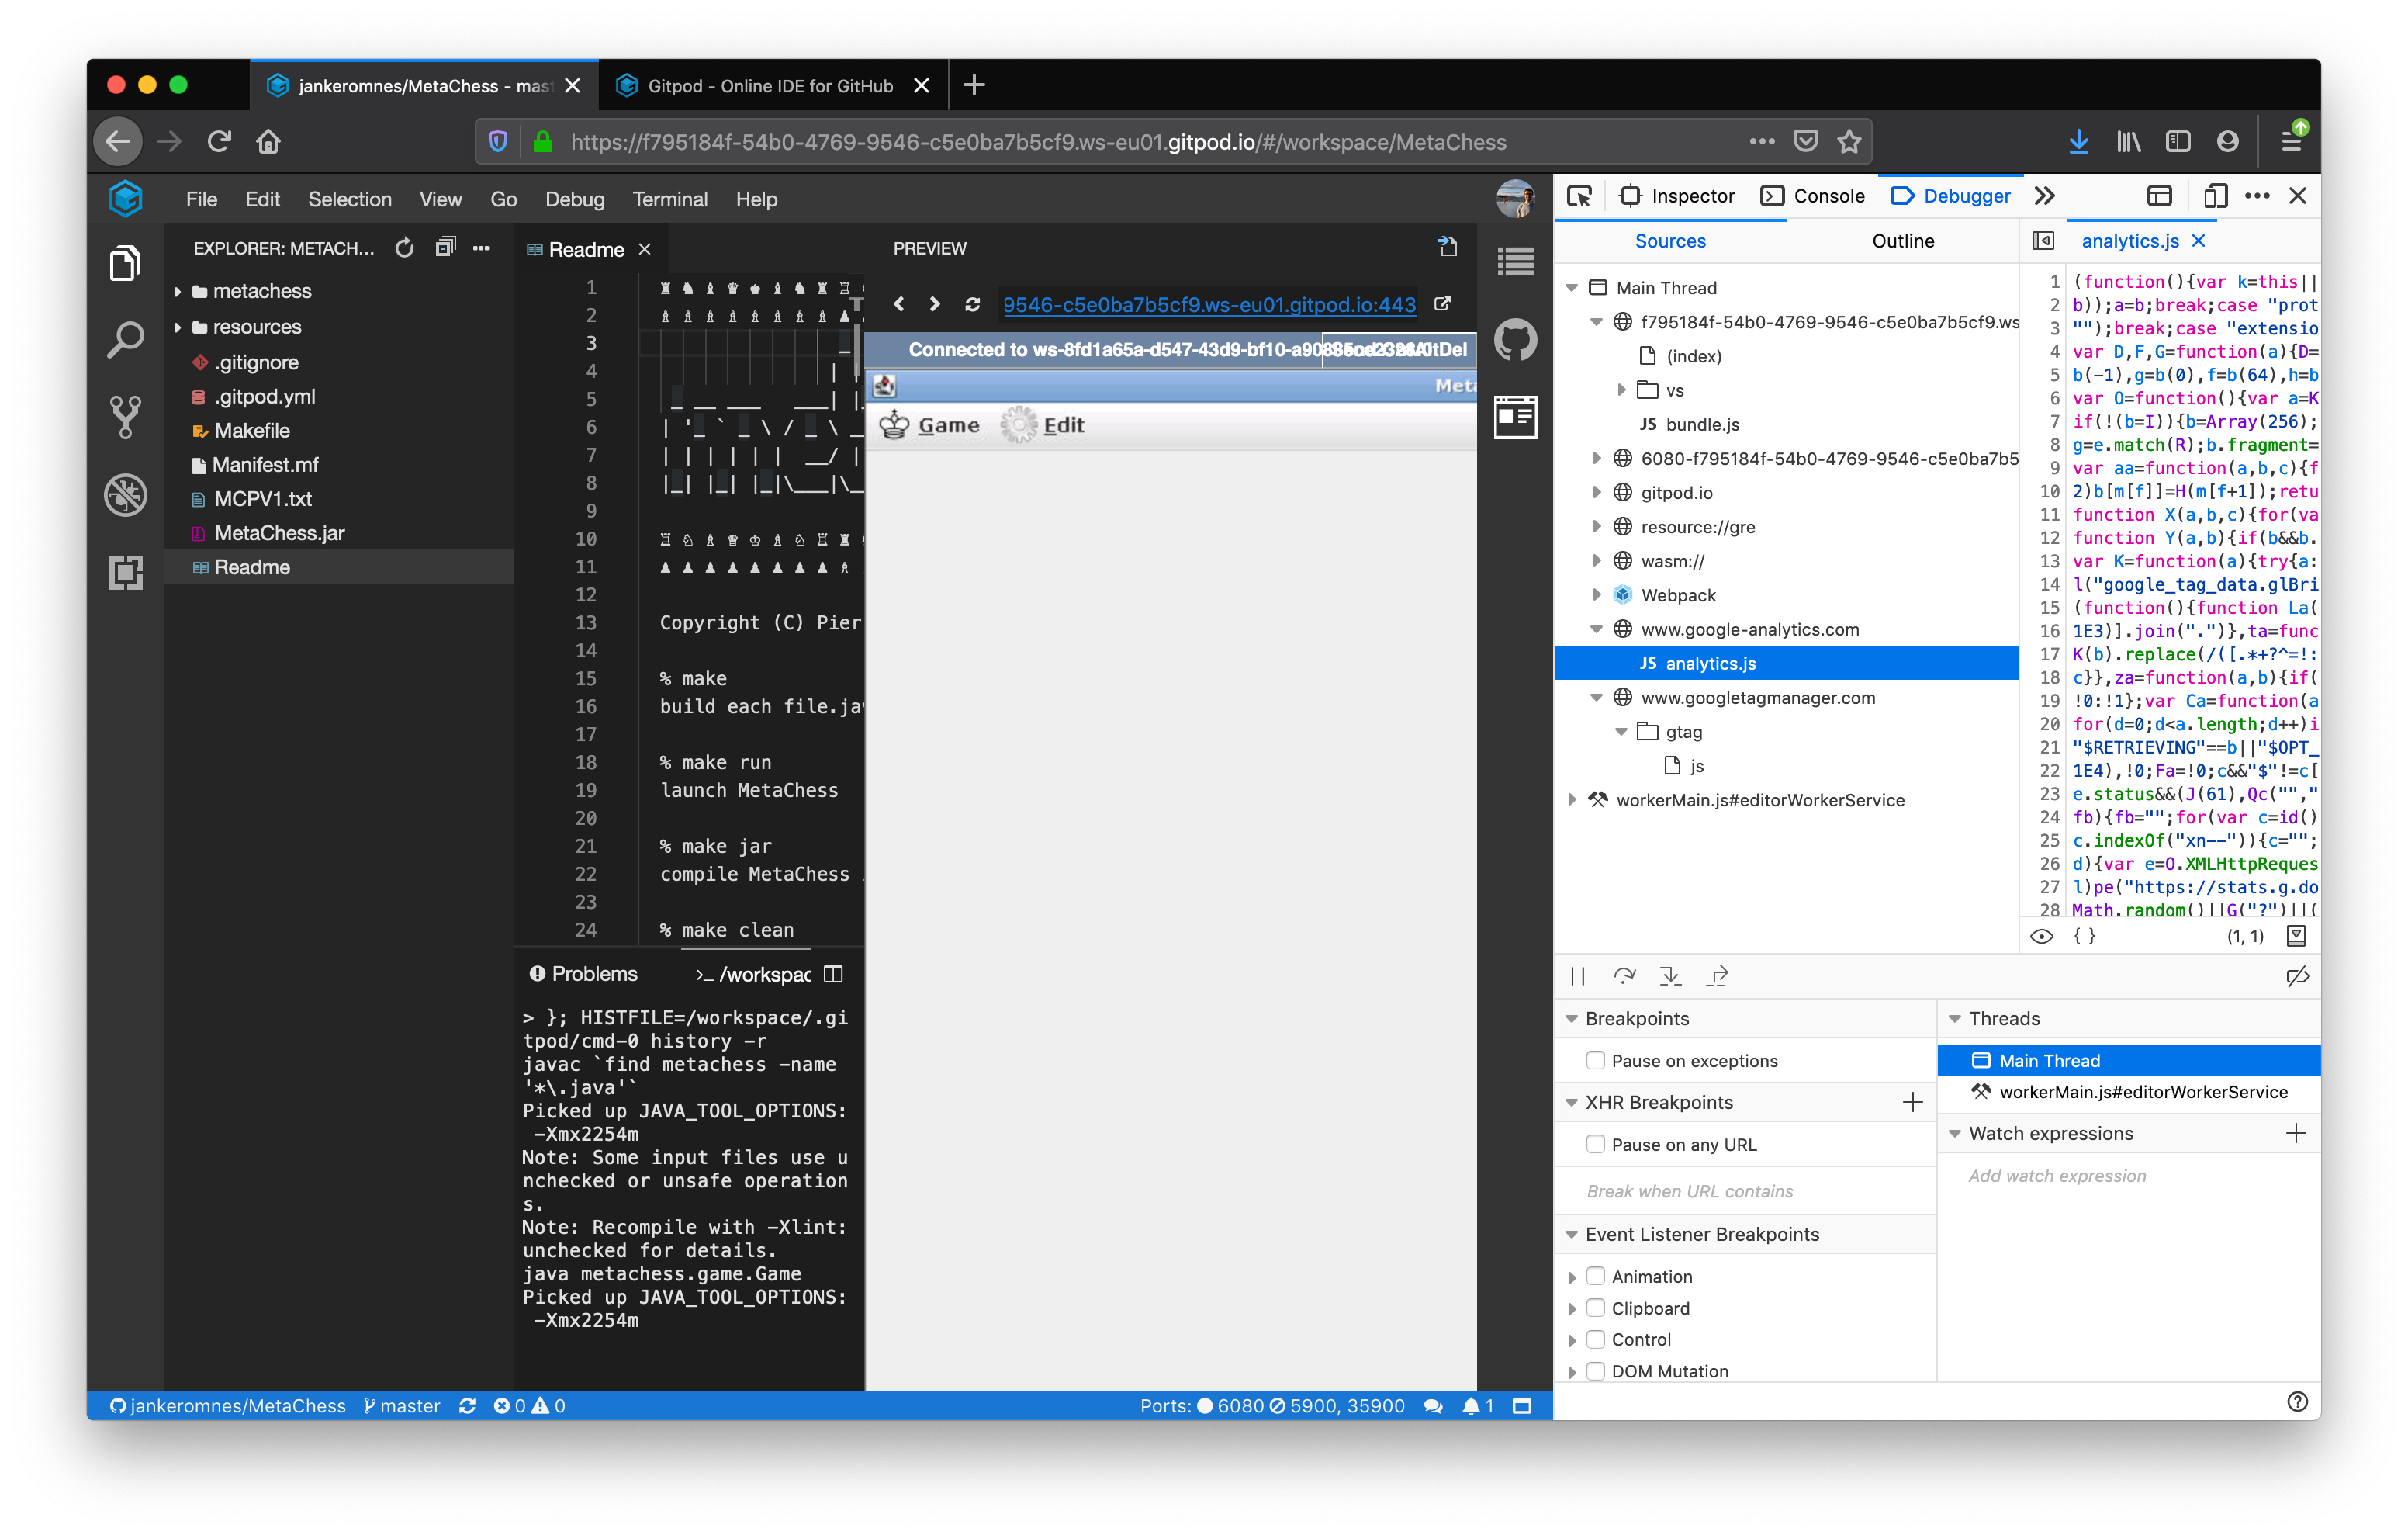Enable Pause on any URL
Image resolution: width=2408 pixels, height=1535 pixels.
tap(1595, 1144)
